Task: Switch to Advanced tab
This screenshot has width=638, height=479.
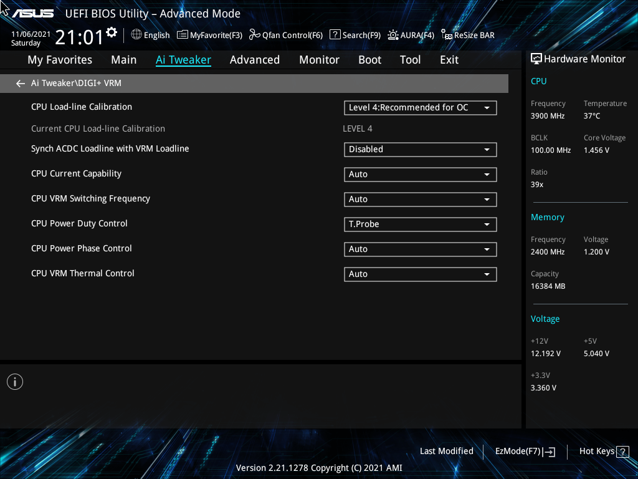Action: click(255, 60)
